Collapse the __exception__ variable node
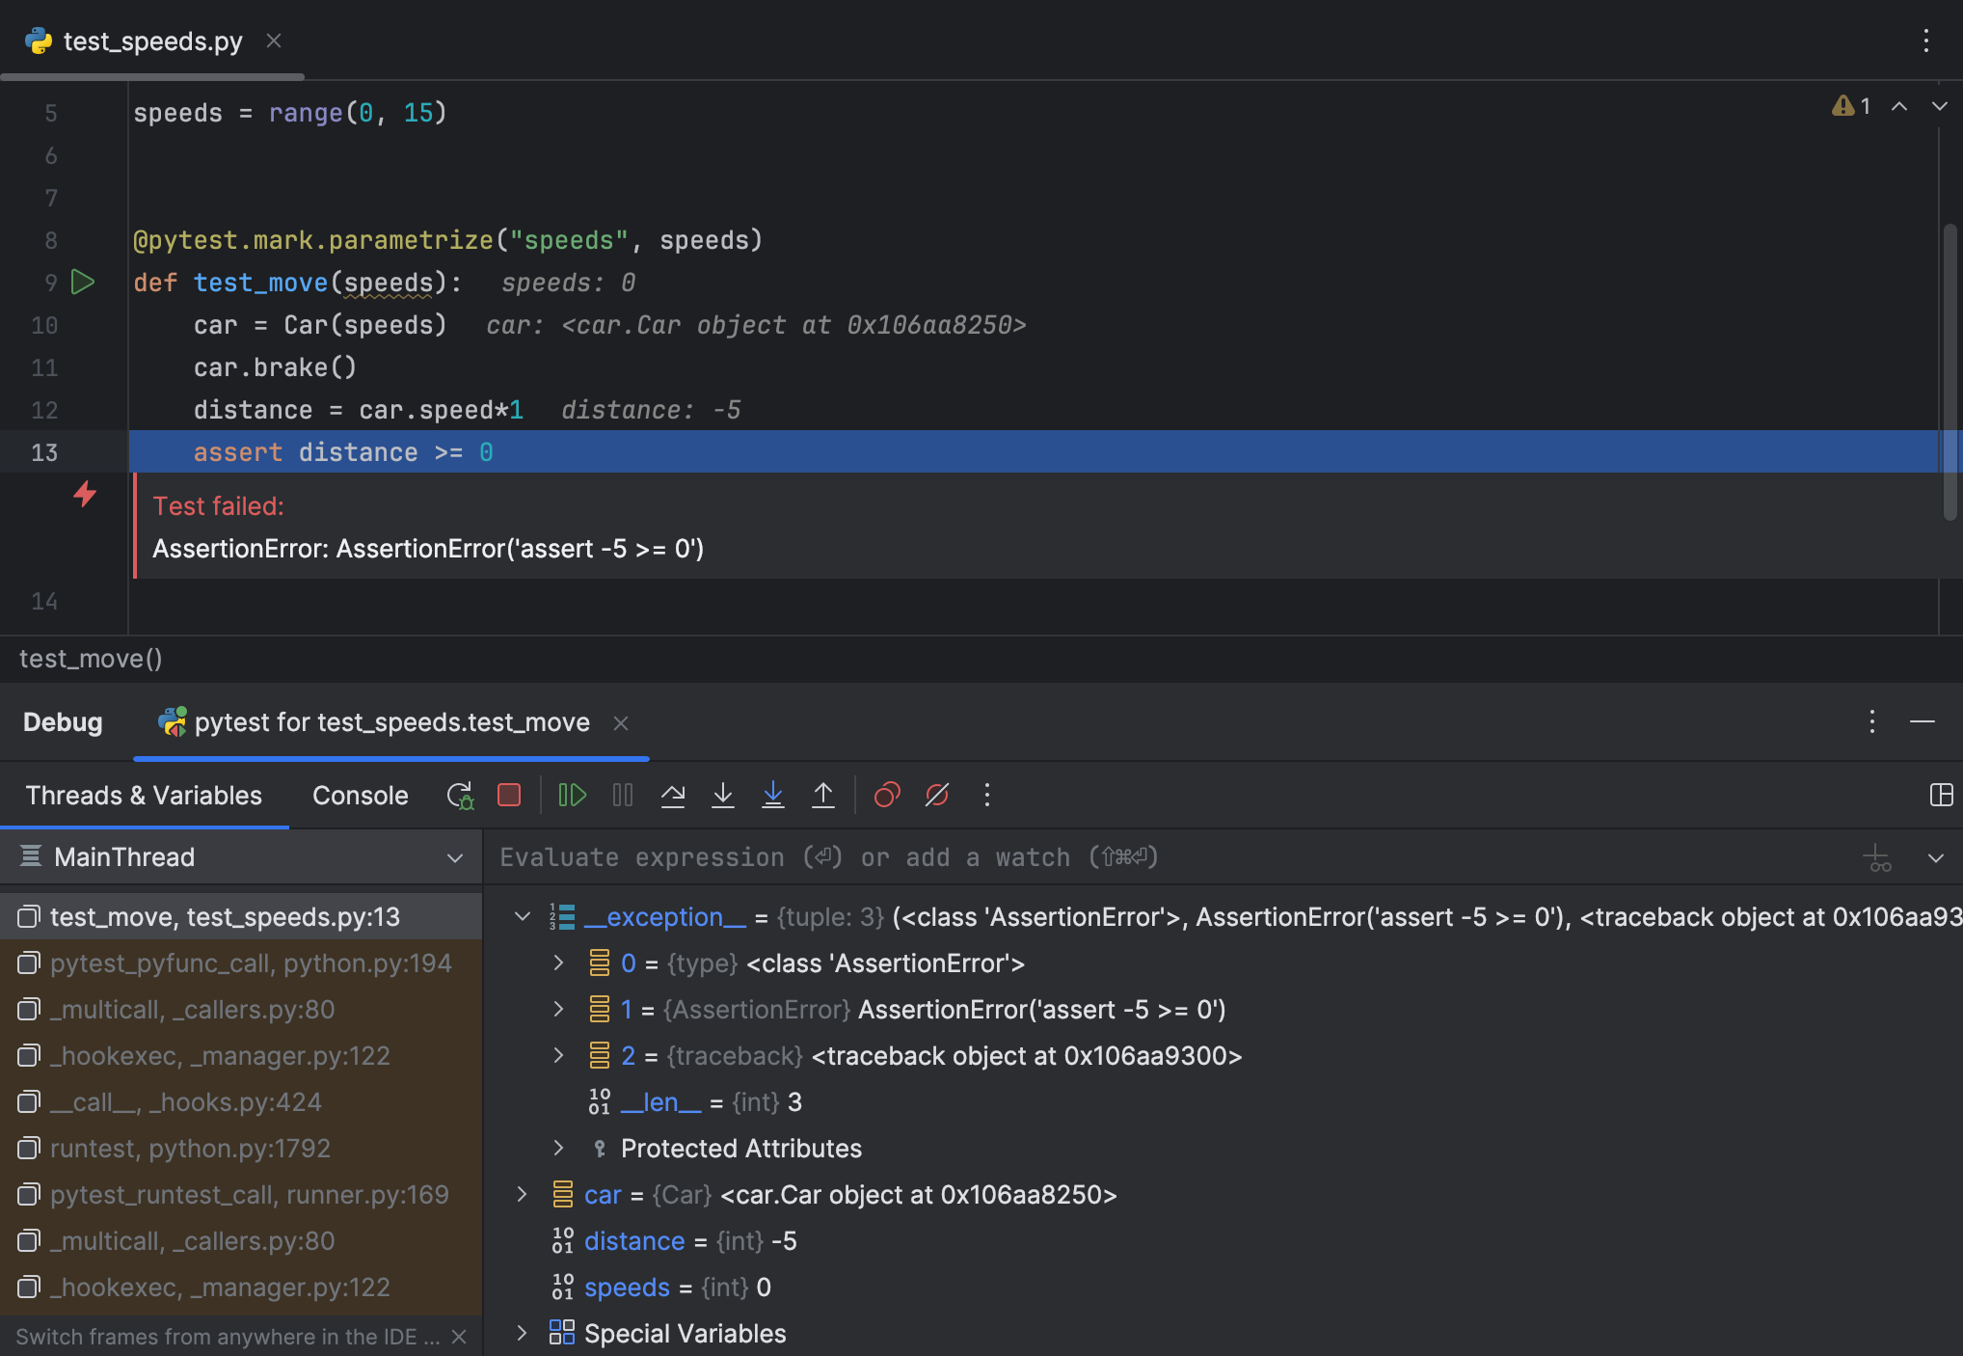 point(523,917)
